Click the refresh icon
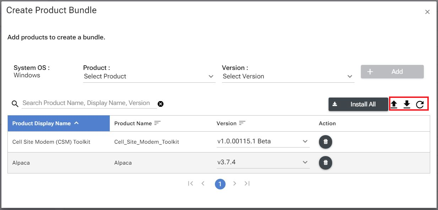Screen dimensions: 438x210 (420, 104)
